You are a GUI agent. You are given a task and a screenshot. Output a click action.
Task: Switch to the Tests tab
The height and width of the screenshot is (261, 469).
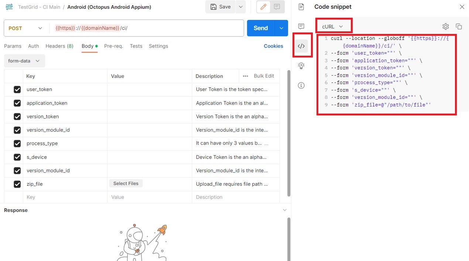(136, 46)
